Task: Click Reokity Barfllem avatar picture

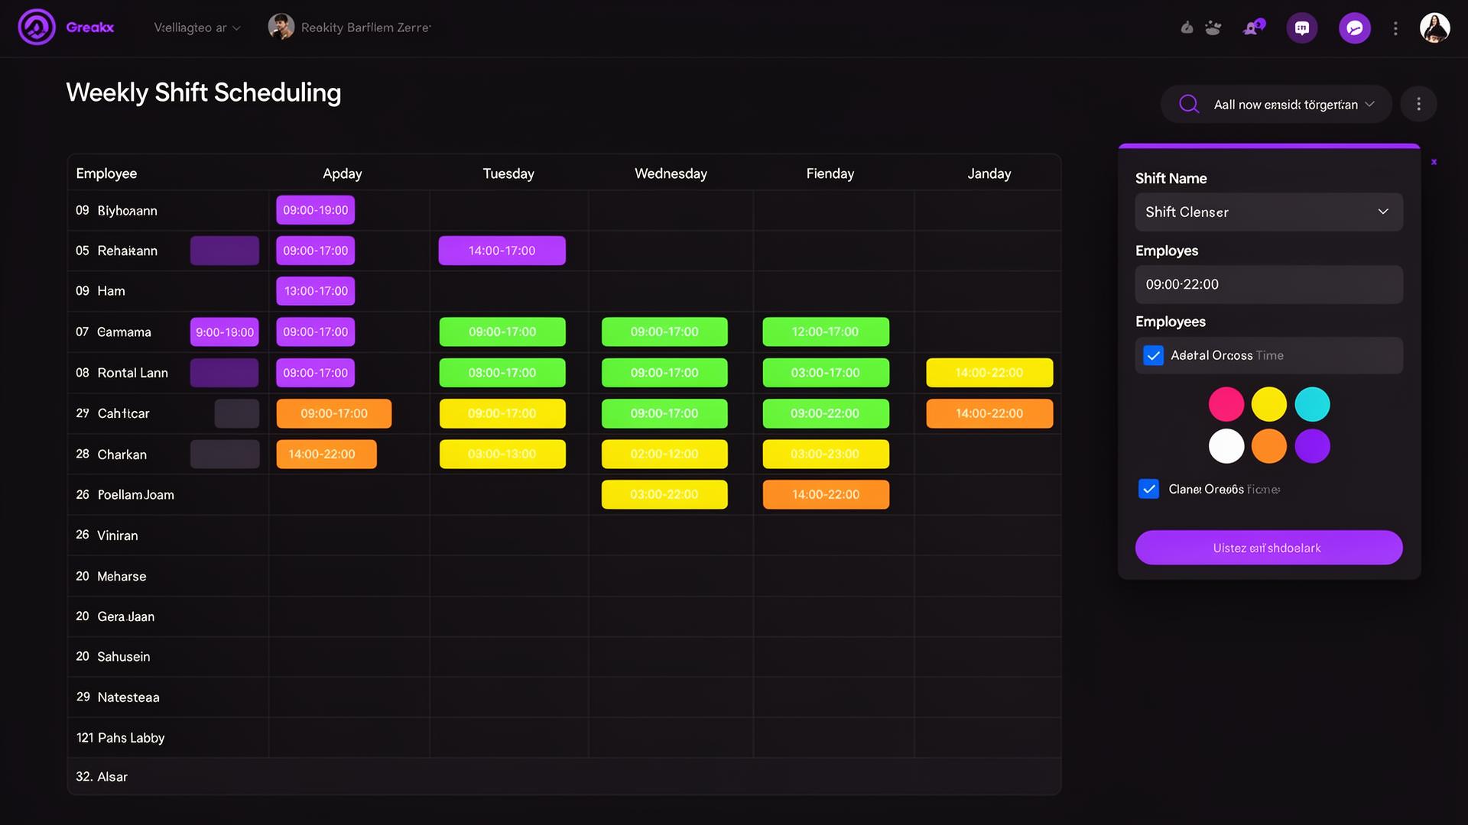Action: point(281,27)
